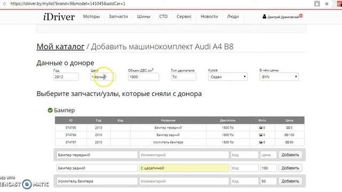Click the Цена column header
Viewport: 342px width, 192px height.
(289, 121)
